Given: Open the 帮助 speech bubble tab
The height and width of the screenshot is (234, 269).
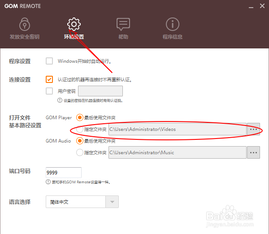Looking at the screenshot, I should (123, 28).
